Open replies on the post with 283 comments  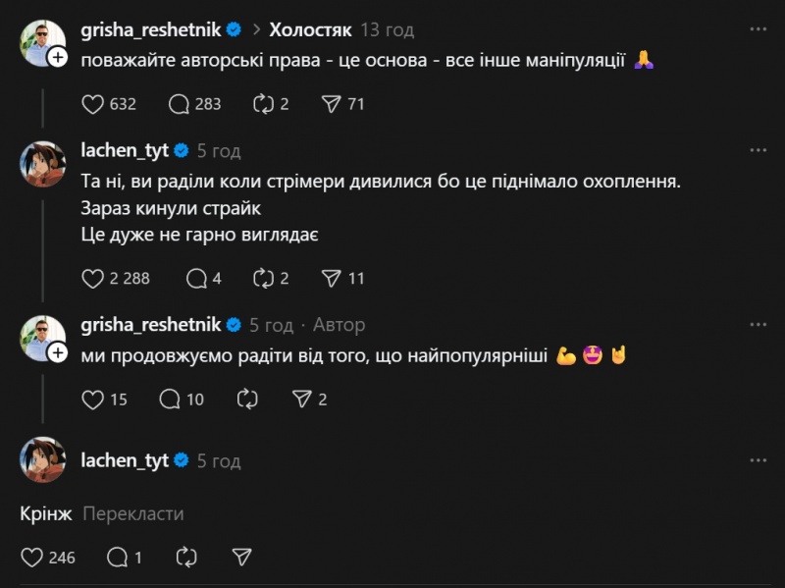pyautogui.click(x=180, y=103)
